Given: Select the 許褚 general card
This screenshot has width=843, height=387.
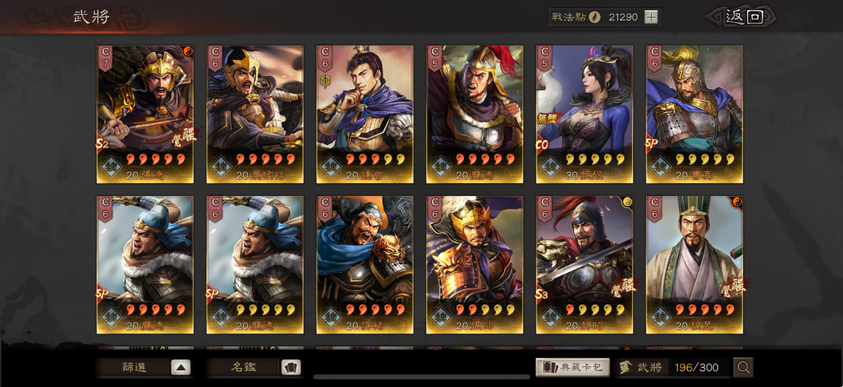Looking at the screenshot, I should coord(364,265).
